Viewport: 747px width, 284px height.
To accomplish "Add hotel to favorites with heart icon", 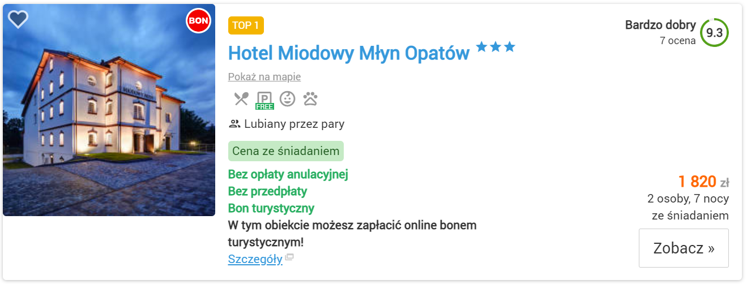I will click(18, 19).
